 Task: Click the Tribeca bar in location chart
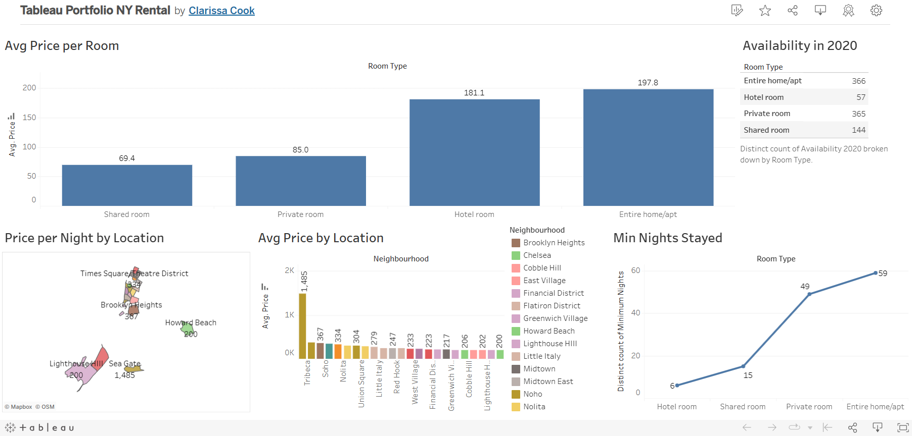302,325
